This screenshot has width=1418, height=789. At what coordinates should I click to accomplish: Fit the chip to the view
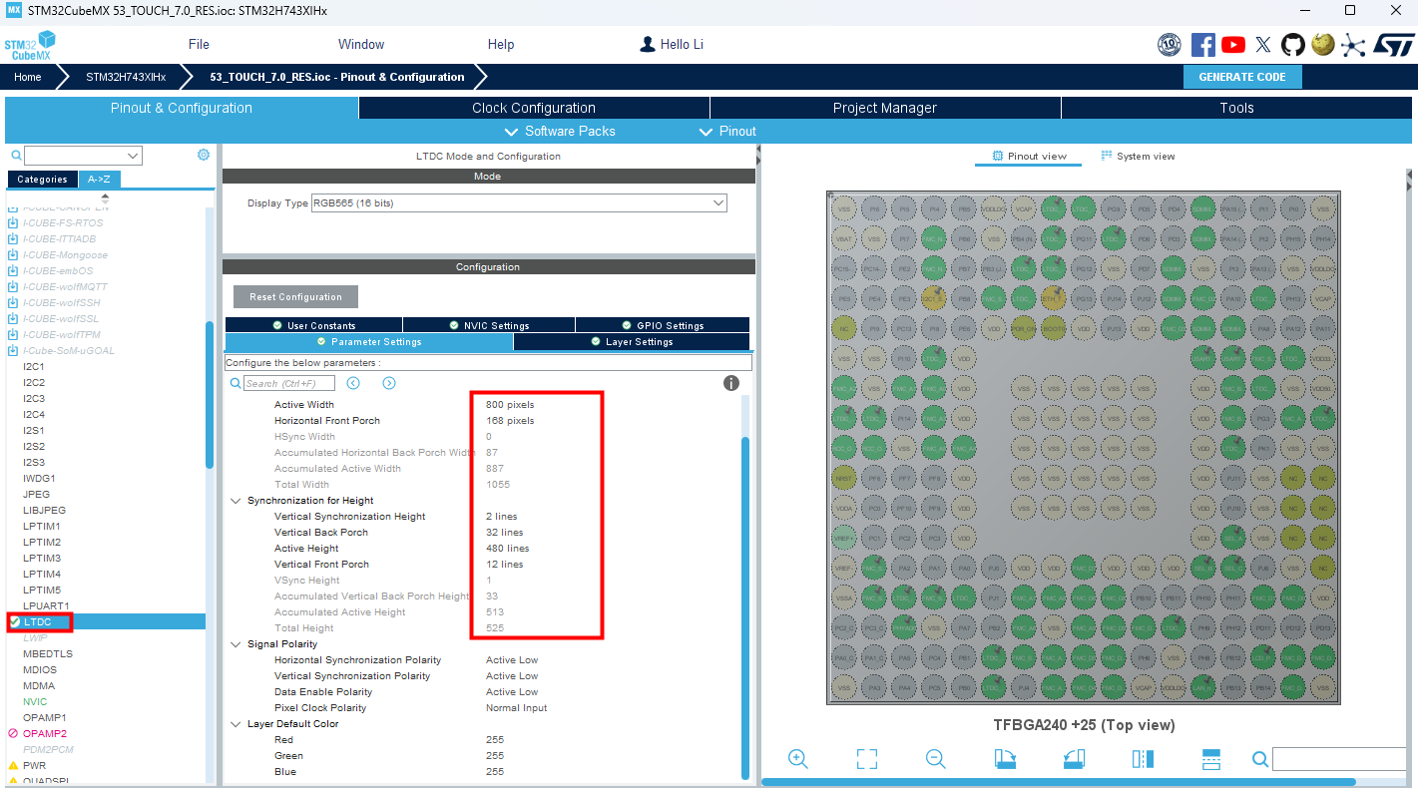pos(867,759)
